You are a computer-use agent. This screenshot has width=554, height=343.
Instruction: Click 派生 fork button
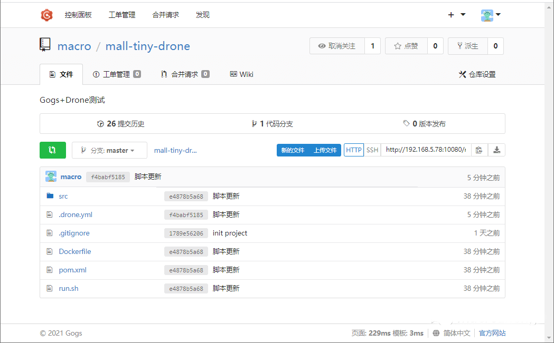pos(468,46)
